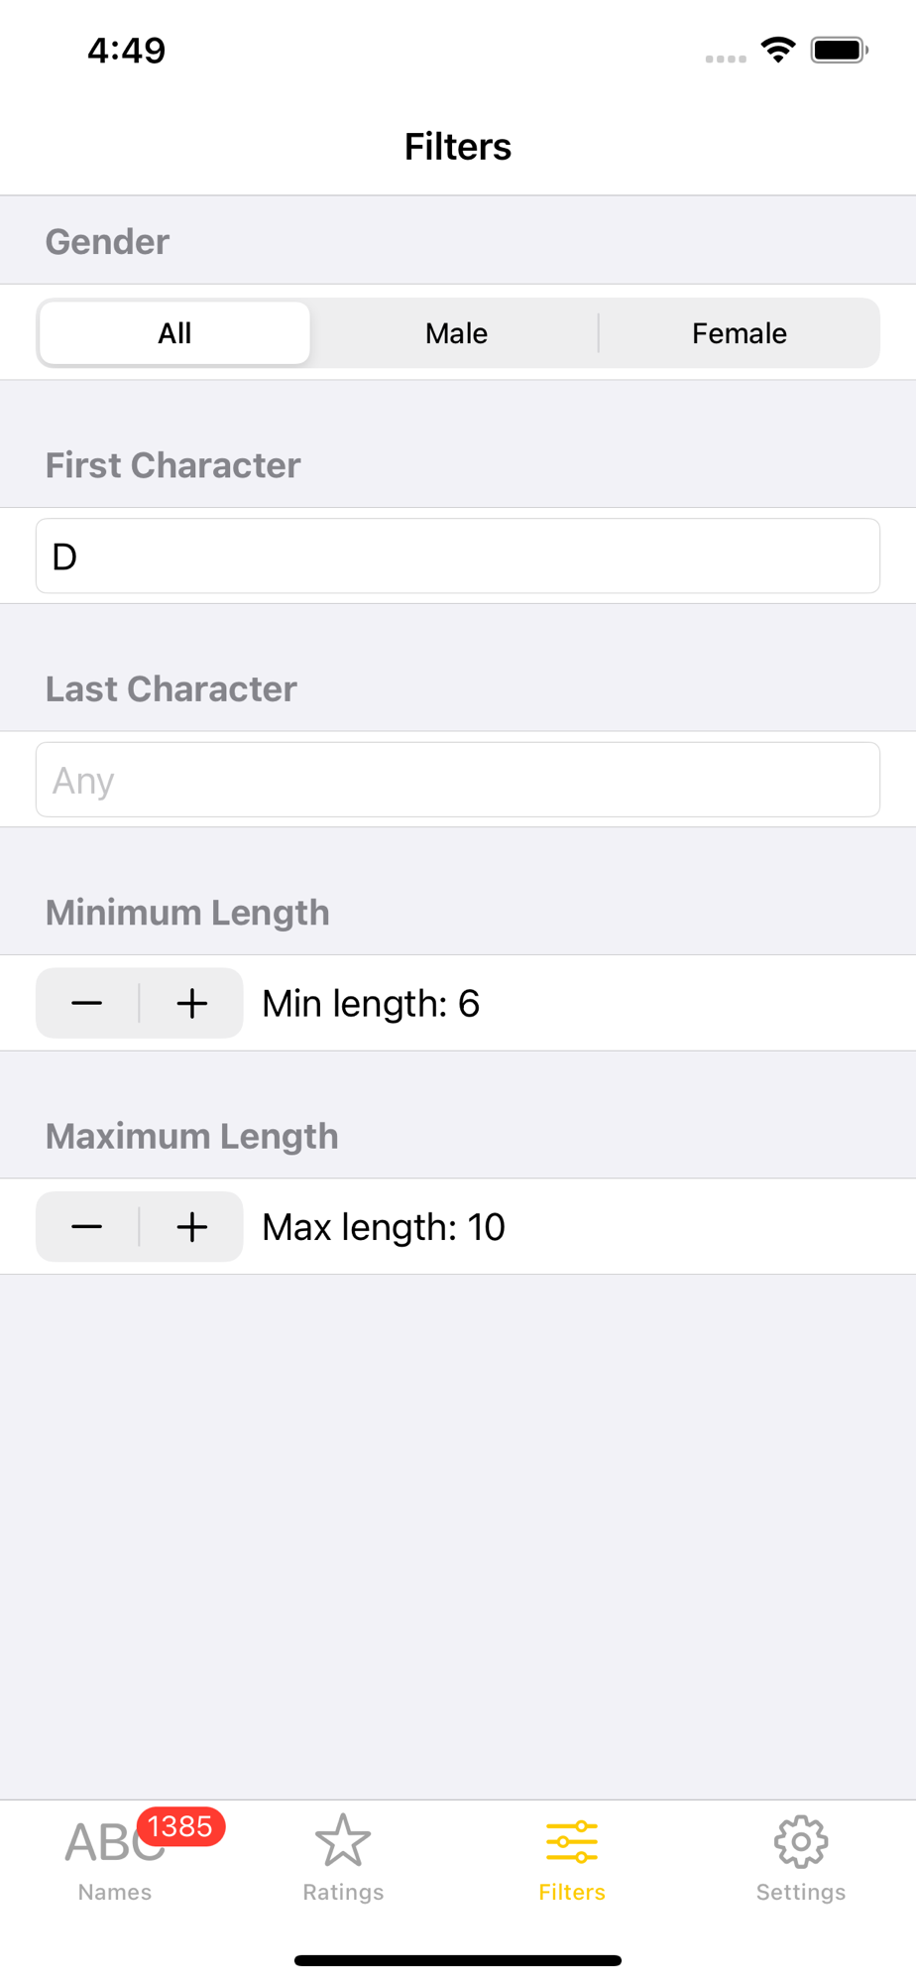Screen dimensions: 916x1984
Task: Decrease maximum length with minus
Action: point(87,1227)
